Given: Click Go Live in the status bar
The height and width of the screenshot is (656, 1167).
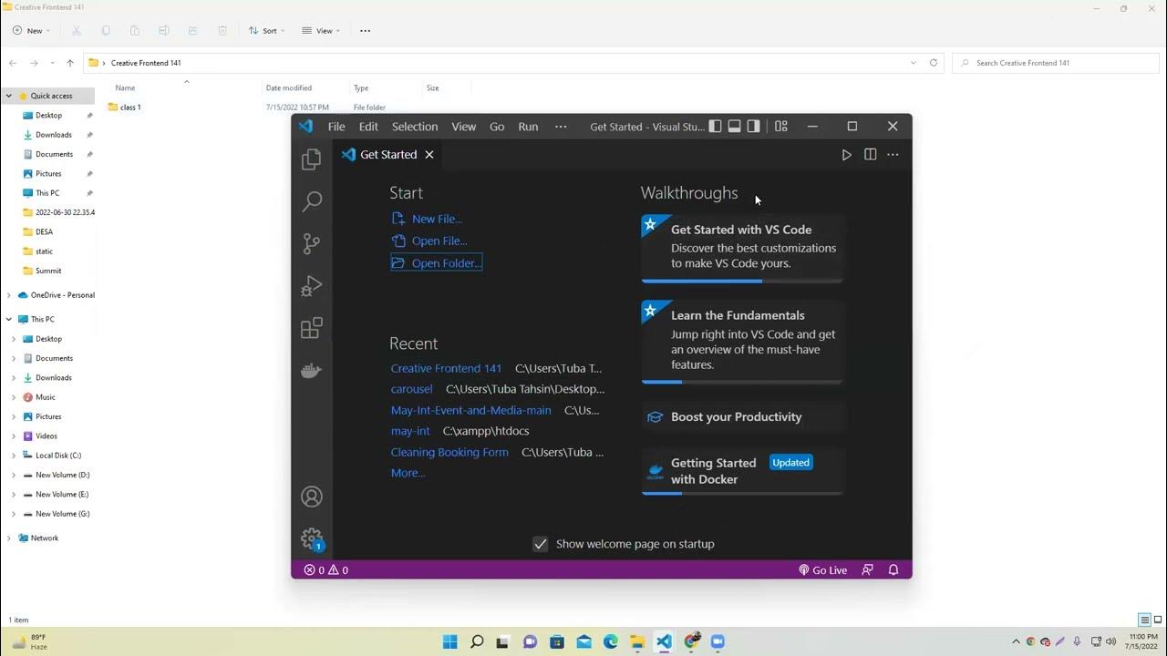Looking at the screenshot, I should pyautogui.click(x=822, y=570).
